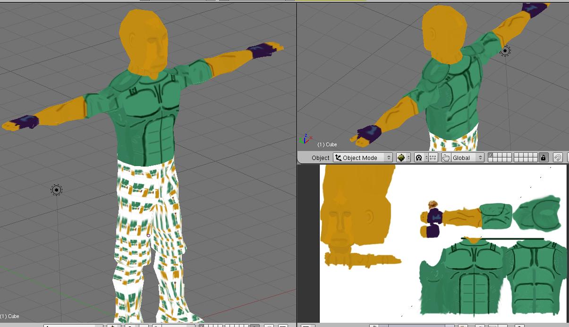Click the 3D cursor in left viewport
Image resolution: width=569 pixels, height=327 pixels.
tap(57, 190)
